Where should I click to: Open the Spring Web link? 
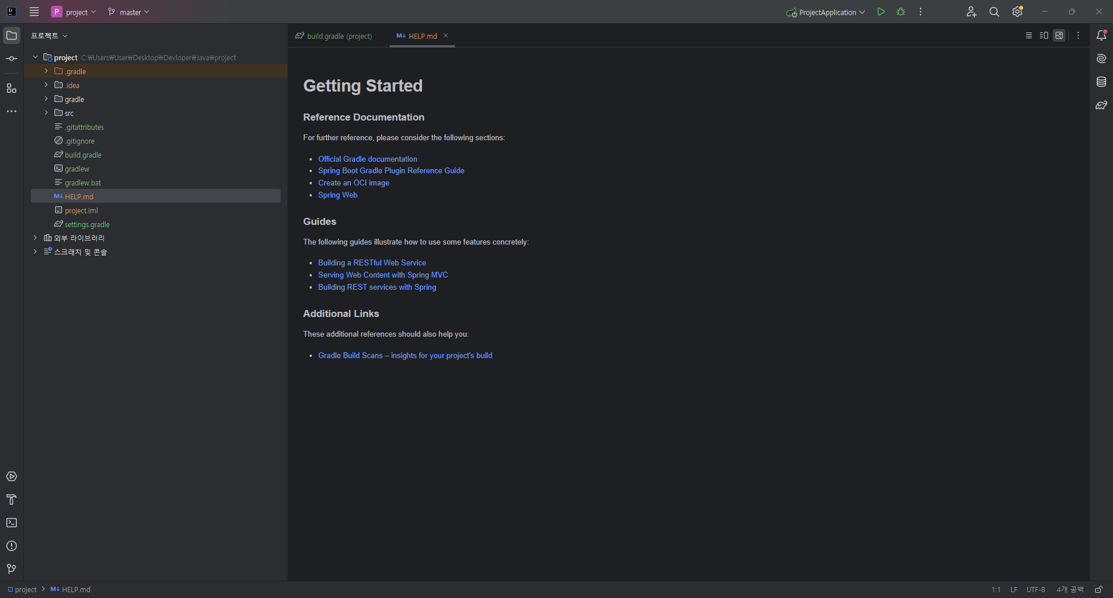point(338,195)
